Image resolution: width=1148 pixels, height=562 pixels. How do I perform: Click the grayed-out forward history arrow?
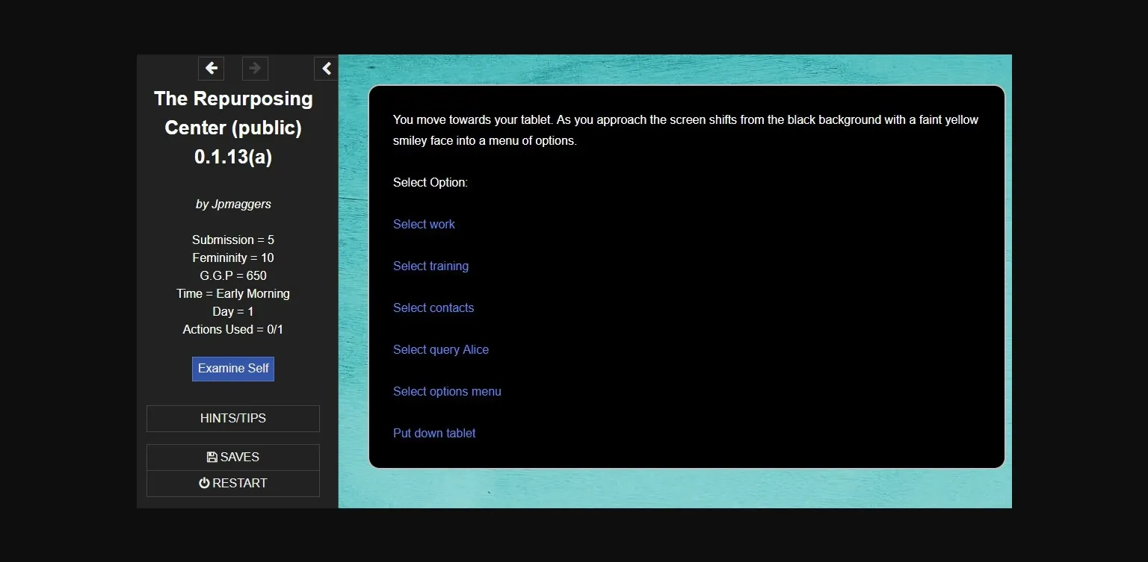(x=255, y=68)
